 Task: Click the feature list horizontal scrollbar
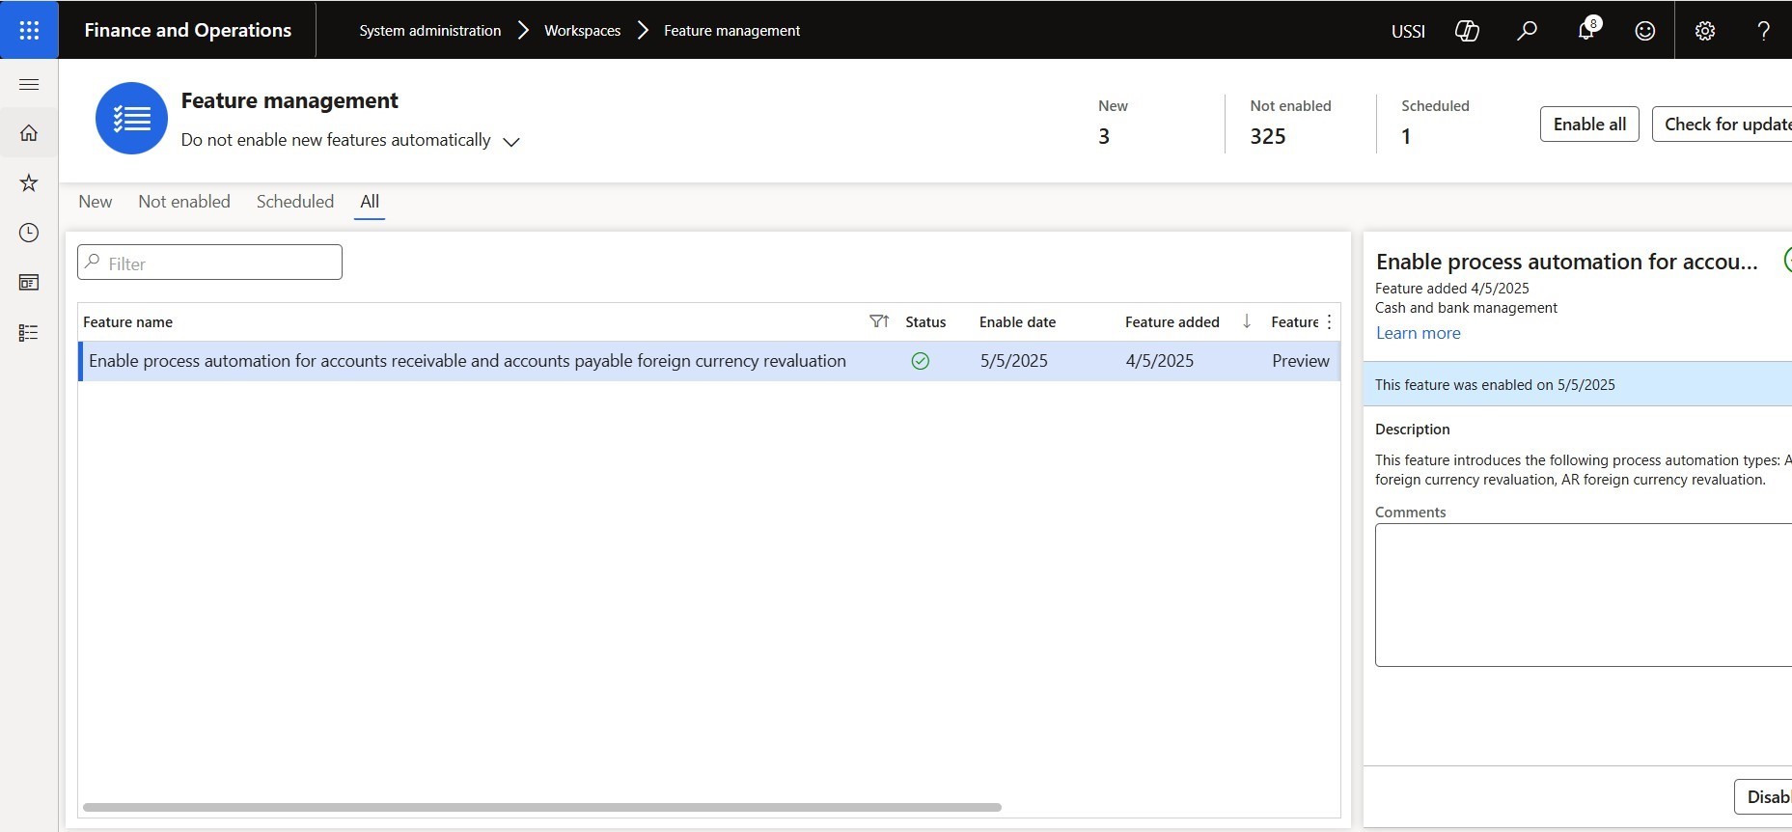coord(542,807)
